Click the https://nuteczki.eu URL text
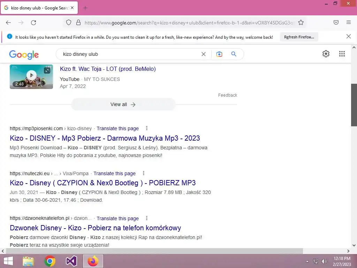 (30, 173)
